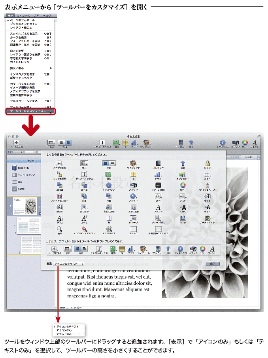Choose アイコンのみ in popup list

pyautogui.click(x=64, y=330)
